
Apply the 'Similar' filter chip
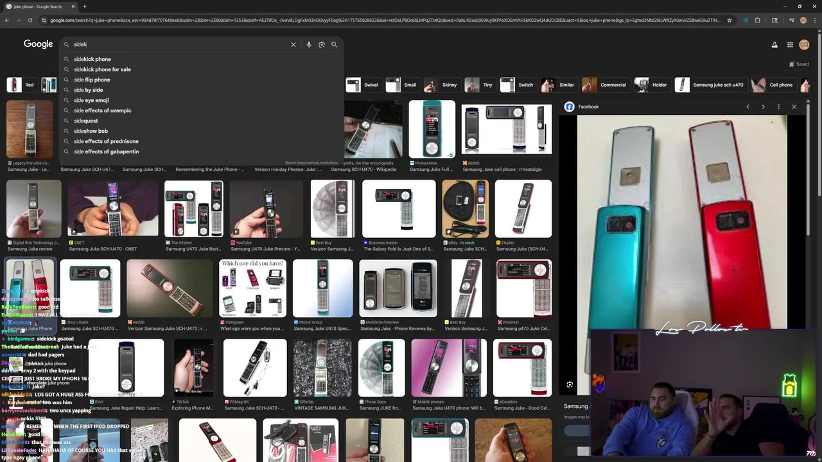[x=559, y=85]
